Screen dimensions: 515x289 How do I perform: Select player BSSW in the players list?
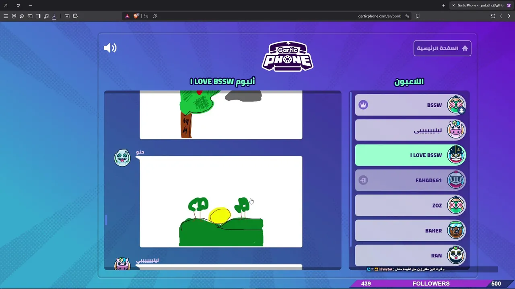(410, 105)
